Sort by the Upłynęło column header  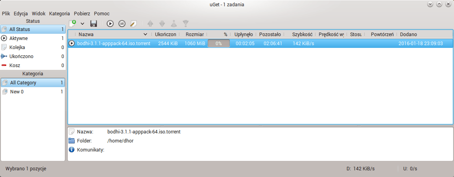click(x=243, y=35)
